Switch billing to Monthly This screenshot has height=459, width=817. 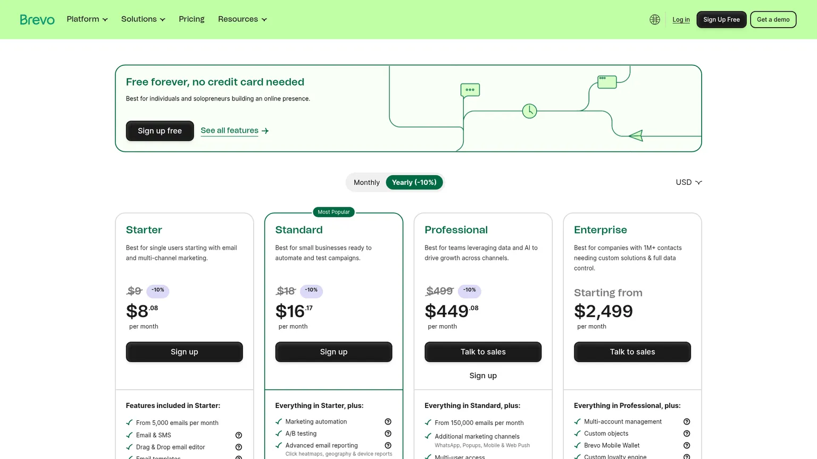366,182
